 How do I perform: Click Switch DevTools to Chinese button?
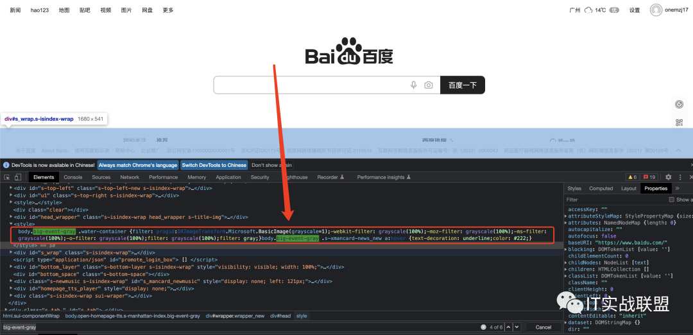(x=214, y=166)
